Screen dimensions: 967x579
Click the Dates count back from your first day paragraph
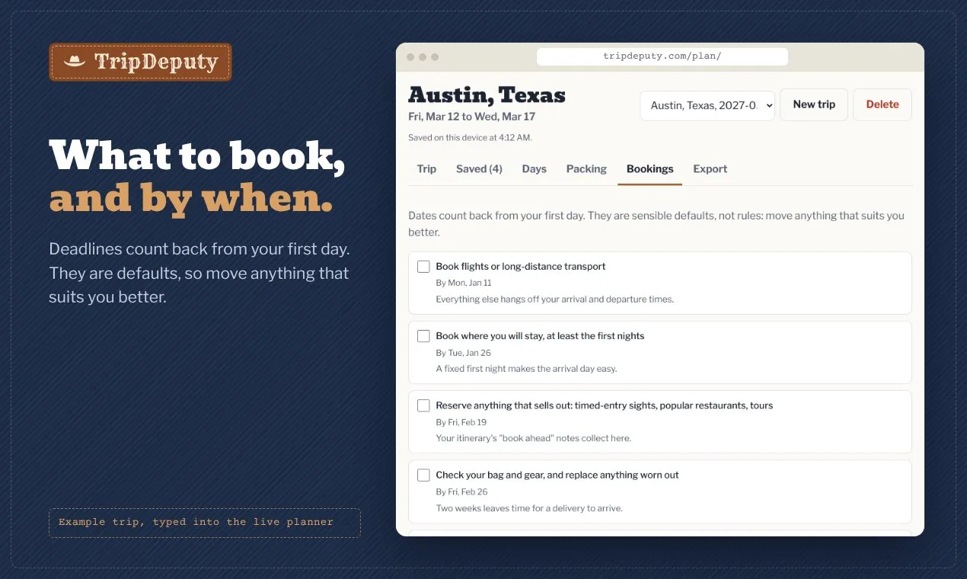[656, 224]
